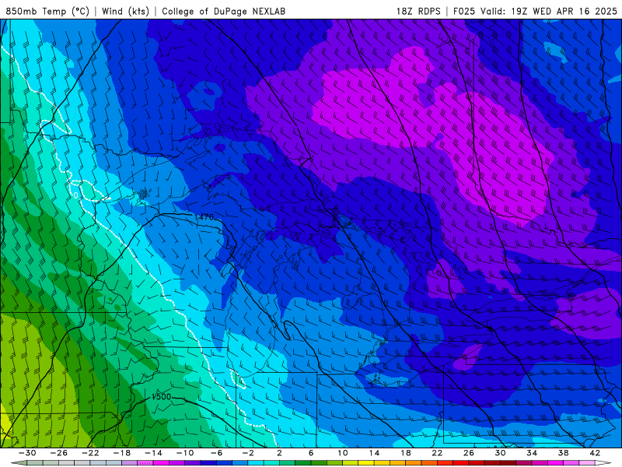Click the "850mb Temp (°C)" title text
Screen dimensions: 622x467
[x=47, y=11]
